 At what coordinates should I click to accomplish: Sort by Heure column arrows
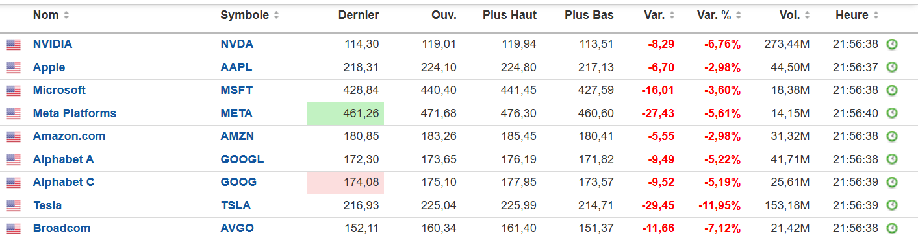tap(874, 15)
